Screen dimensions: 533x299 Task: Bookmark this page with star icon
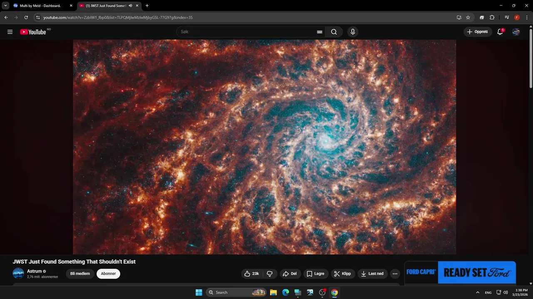[468, 17]
